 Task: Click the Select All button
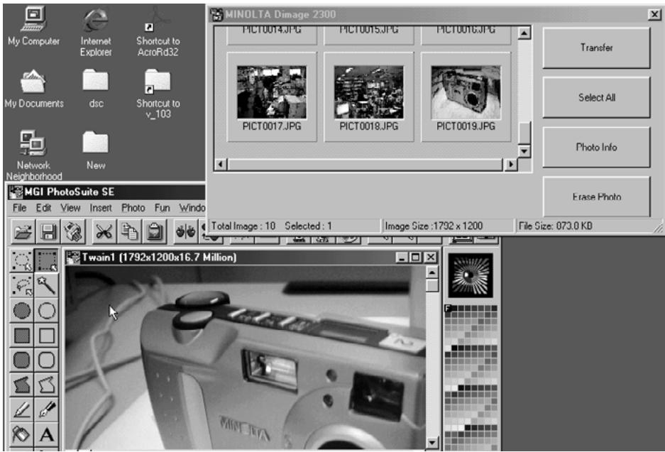point(596,97)
